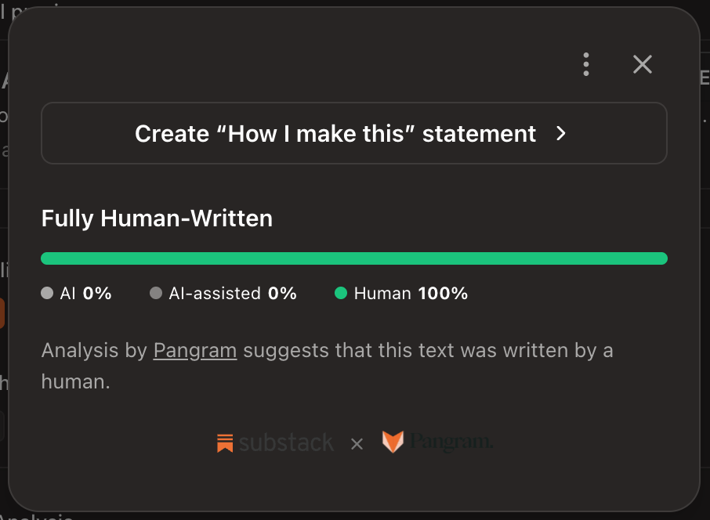Select the Fully Human-Written heading
Viewport: 710px width, 520px height.
pyautogui.click(x=157, y=218)
